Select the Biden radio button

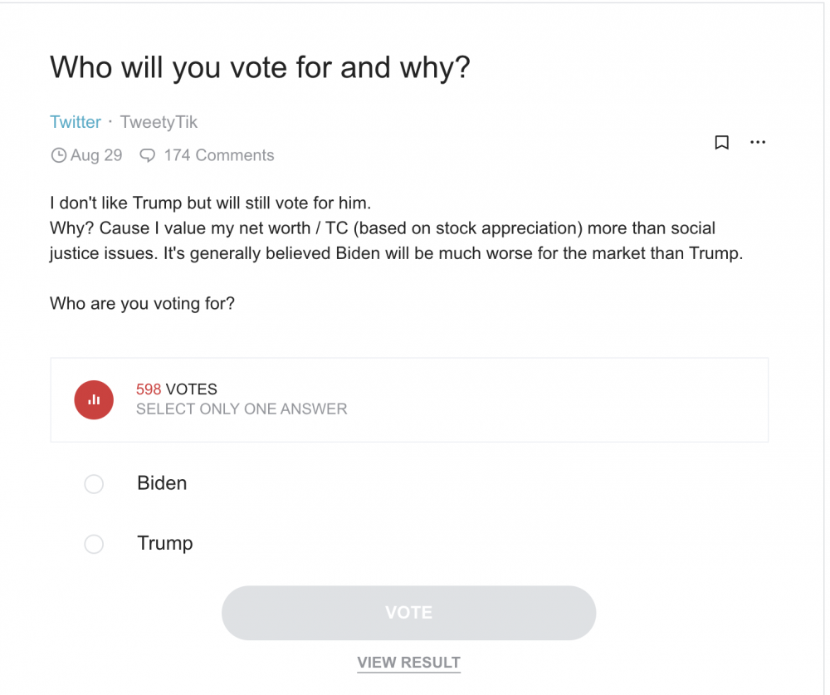tap(94, 483)
